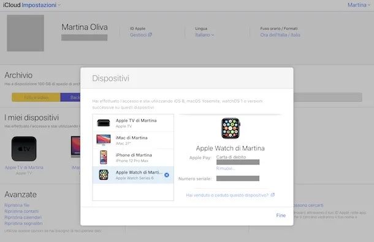The width and height of the screenshot is (374, 242).
Task: Click the iMac icon in the list
Action: point(104,140)
